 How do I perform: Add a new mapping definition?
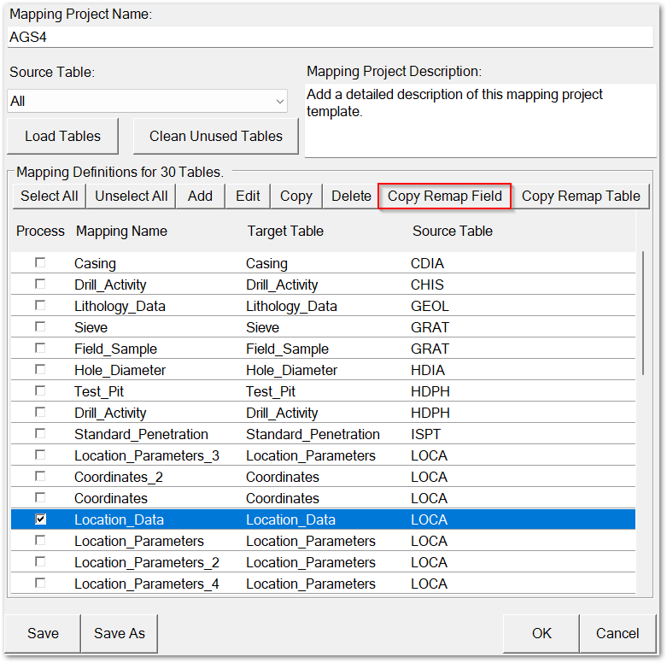point(201,197)
